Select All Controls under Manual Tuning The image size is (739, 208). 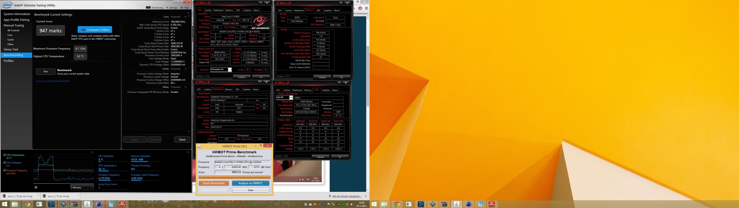[x=13, y=30]
